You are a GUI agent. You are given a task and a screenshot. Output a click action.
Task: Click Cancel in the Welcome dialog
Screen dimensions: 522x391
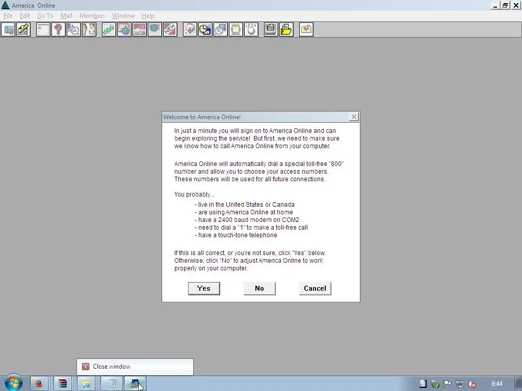point(315,288)
